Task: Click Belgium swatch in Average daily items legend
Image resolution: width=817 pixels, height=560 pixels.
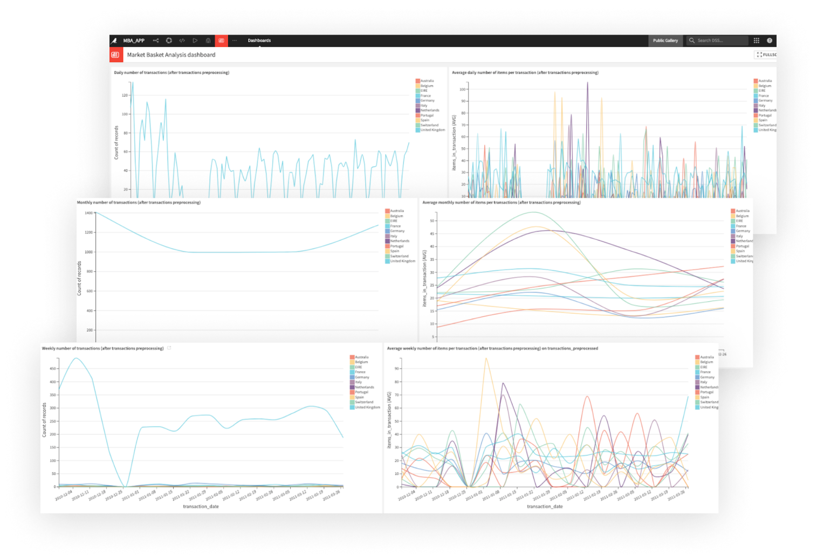Action: point(756,86)
